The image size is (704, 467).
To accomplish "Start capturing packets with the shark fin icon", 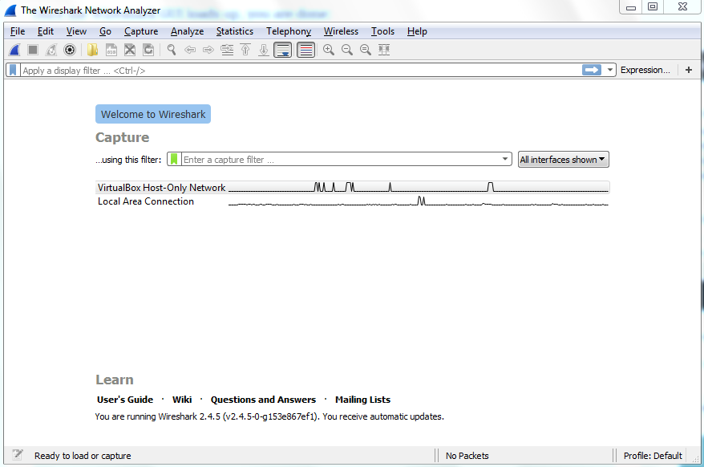I will [14, 50].
